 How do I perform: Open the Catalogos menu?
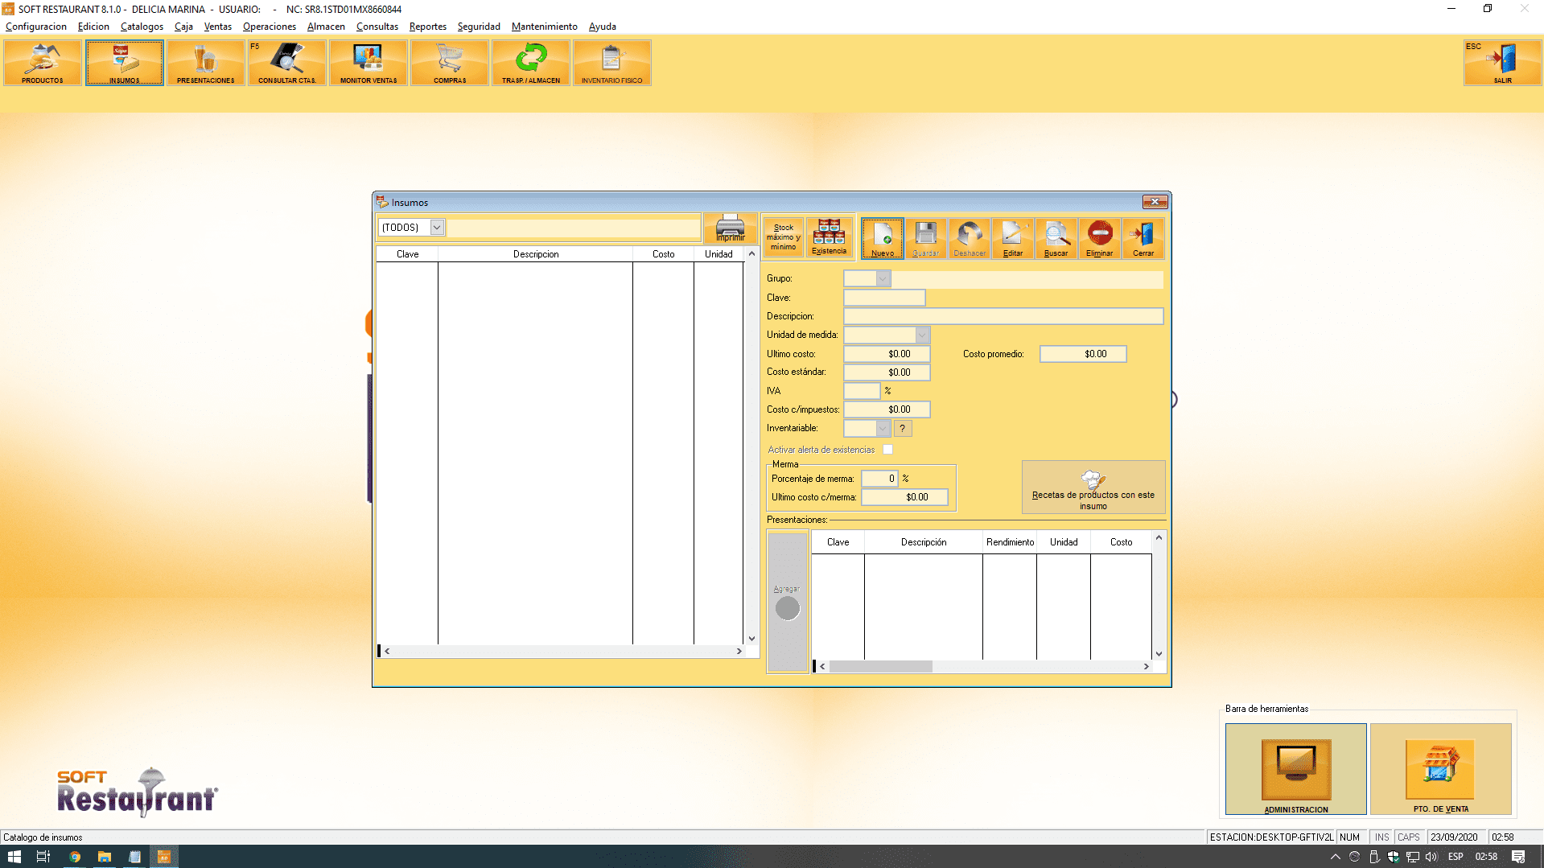(x=142, y=27)
